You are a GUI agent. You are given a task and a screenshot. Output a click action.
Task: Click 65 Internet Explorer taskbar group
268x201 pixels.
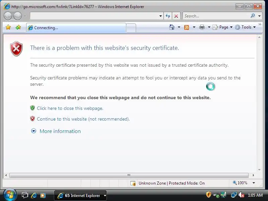pyautogui.click(x=80, y=195)
